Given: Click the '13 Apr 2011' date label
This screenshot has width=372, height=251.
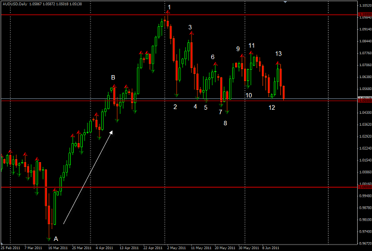Looking at the screenshot, I should point(129,248).
